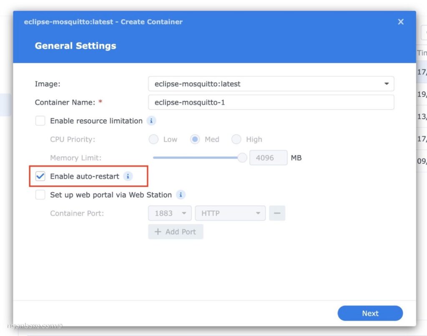The width and height of the screenshot is (427, 336).
Task: Select High CPU priority
Action: (x=236, y=139)
